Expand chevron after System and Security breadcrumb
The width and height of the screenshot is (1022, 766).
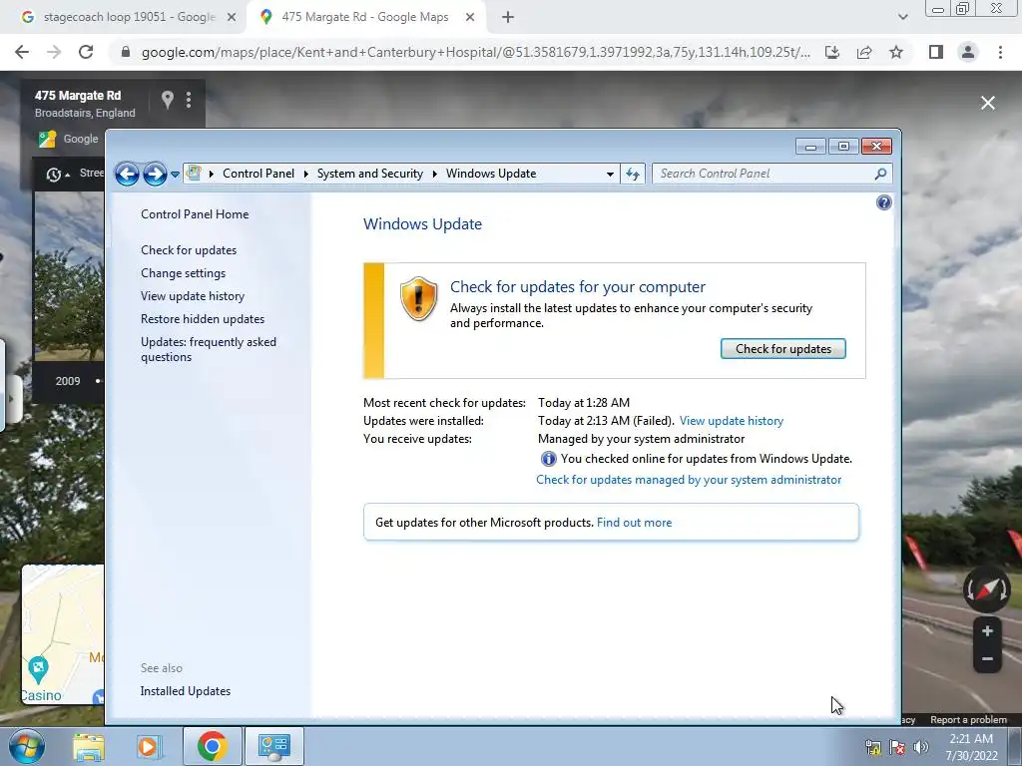click(435, 174)
